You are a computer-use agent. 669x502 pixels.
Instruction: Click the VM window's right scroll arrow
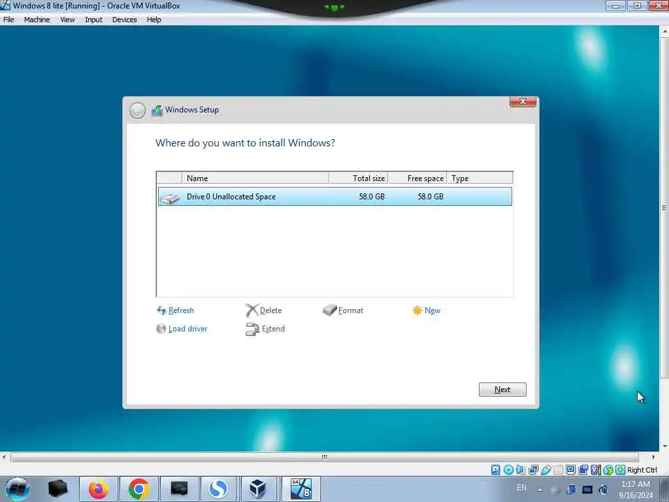653,457
